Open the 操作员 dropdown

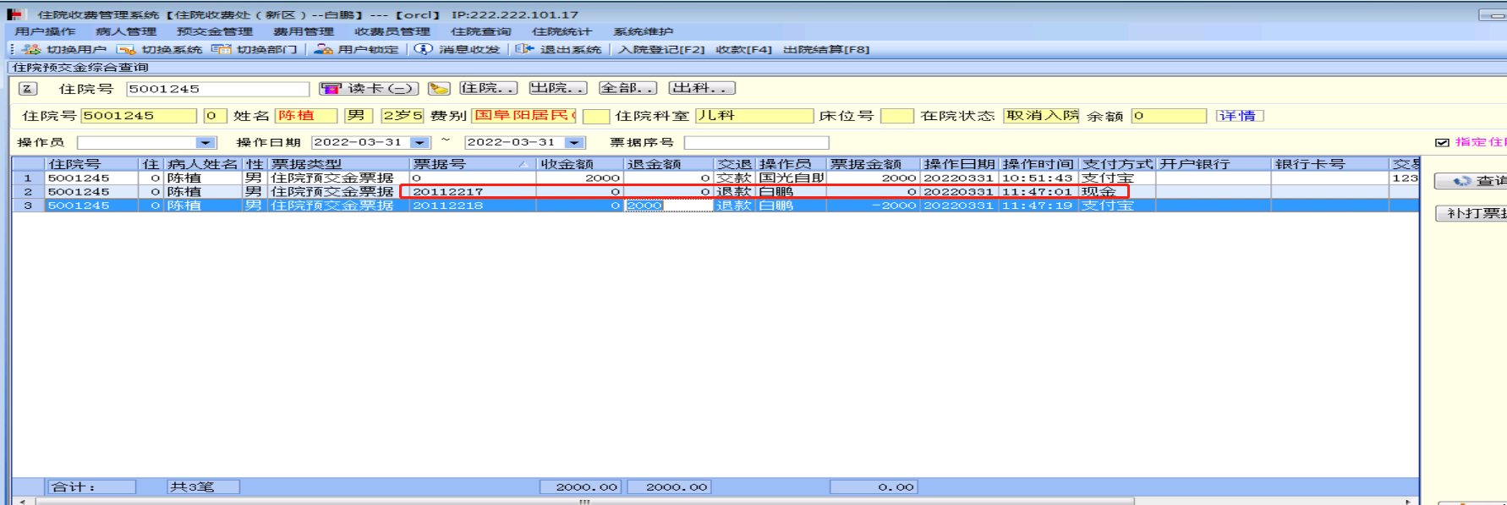click(x=205, y=143)
